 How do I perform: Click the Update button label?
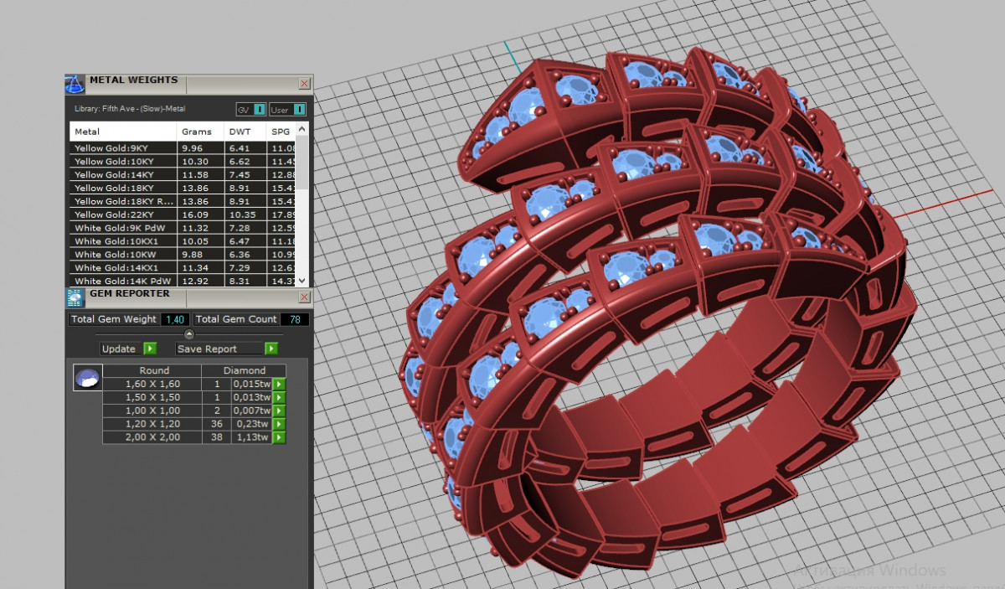click(x=119, y=349)
